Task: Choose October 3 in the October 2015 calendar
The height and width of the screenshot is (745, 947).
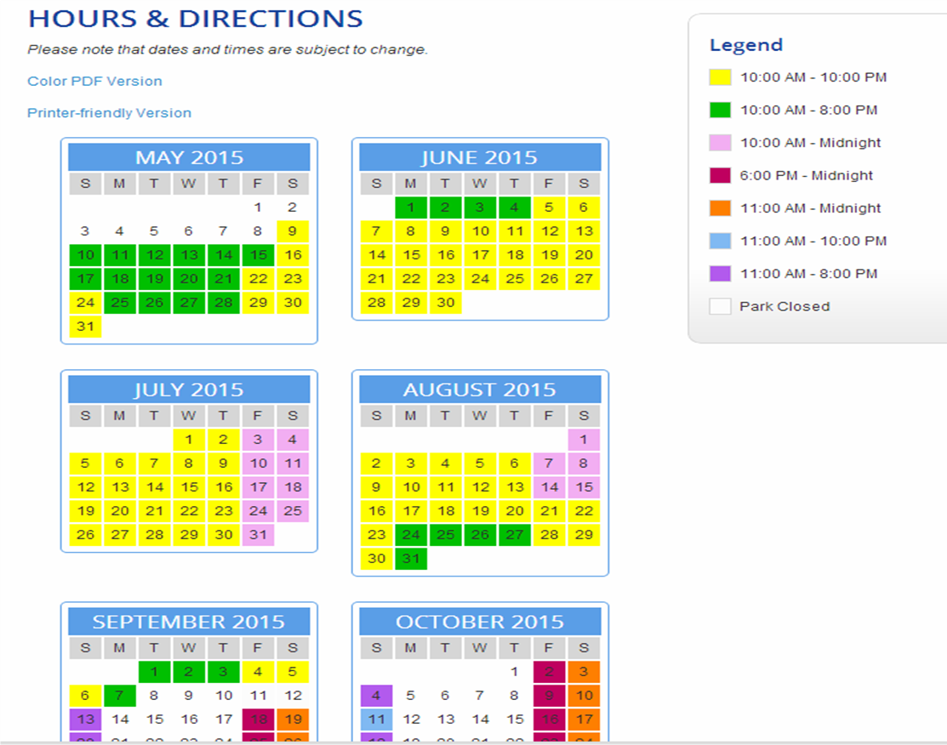Action: (x=584, y=672)
